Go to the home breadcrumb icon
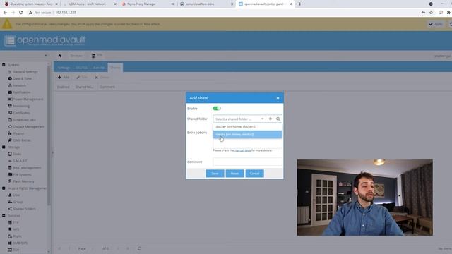 [x=59, y=56]
